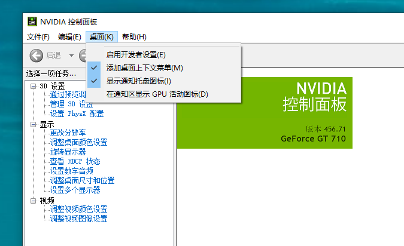The height and width of the screenshot is (246, 404).
Task: Open the 文件(F) menu
Action: [38, 37]
